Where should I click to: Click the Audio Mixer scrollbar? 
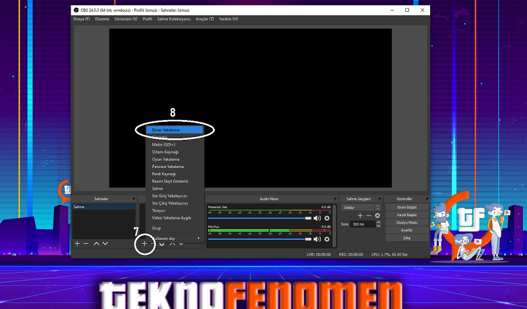(334, 225)
